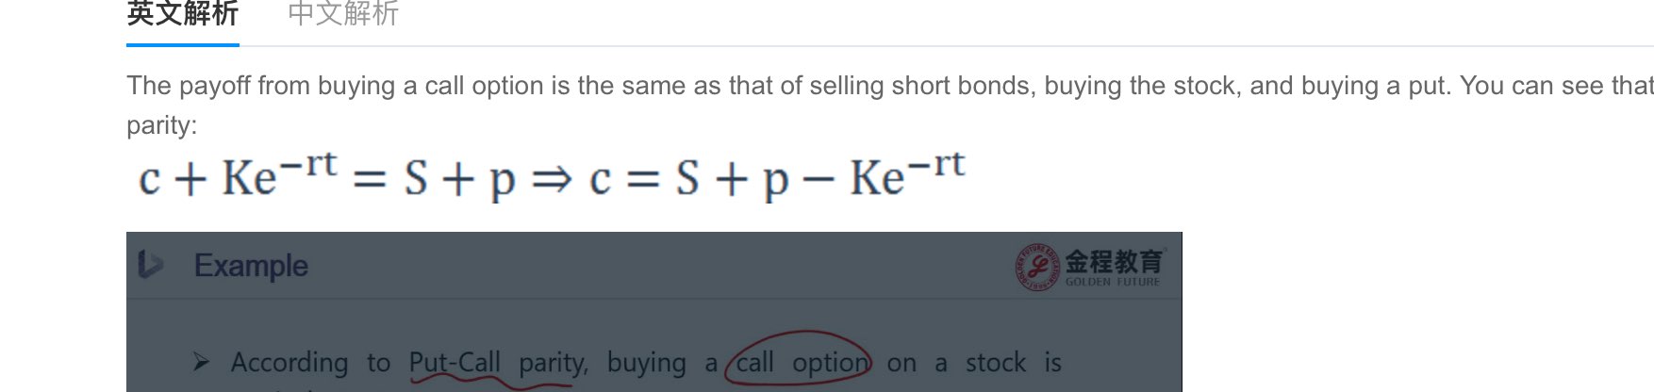Image resolution: width=1654 pixels, height=392 pixels.
Task: Click the word 'parity:' above the formula
Action: tap(161, 124)
